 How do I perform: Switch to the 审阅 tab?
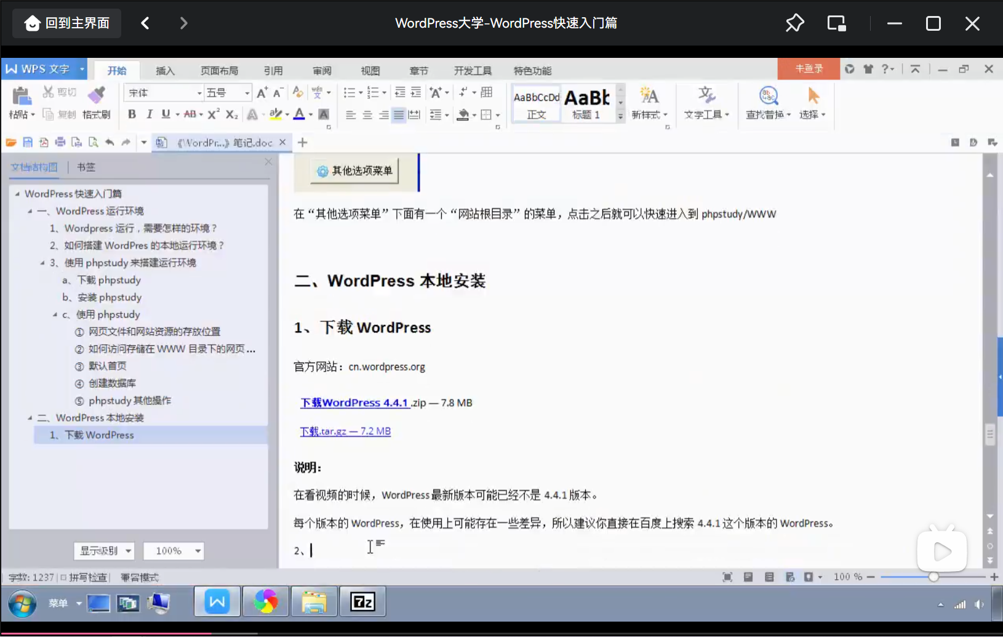(322, 71)
